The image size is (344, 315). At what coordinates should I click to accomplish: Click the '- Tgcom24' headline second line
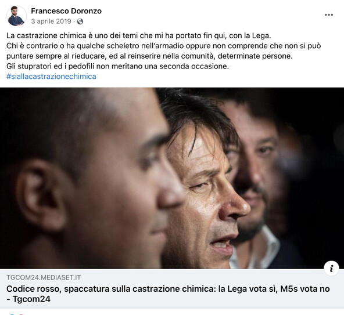(28, 299)
